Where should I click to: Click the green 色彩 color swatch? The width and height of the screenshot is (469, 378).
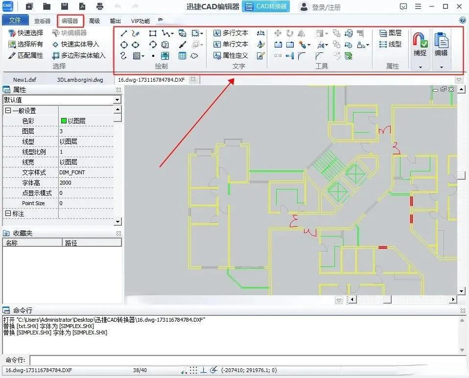[x=64, y=120]
